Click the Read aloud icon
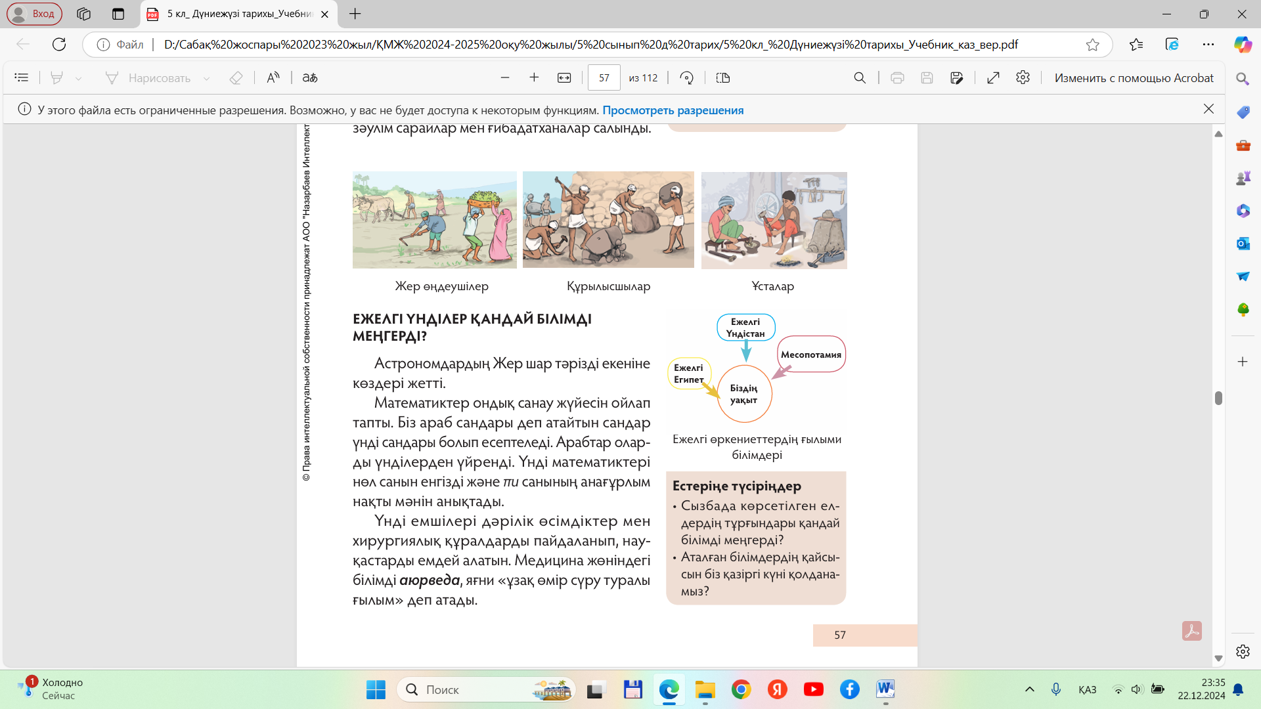 pos(273,77)
